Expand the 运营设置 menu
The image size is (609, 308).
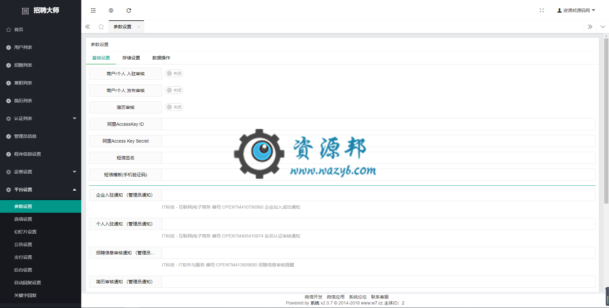point(41,172)
